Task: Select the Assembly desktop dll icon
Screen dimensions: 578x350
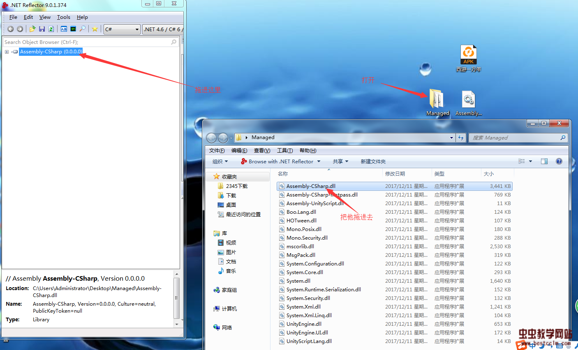Action: point(469,103)
